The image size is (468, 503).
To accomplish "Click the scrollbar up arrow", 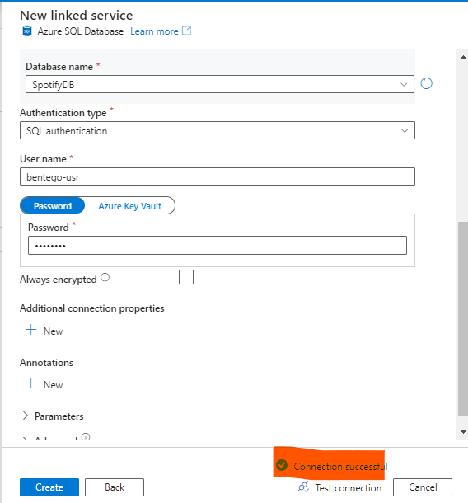I will [463, 57].
